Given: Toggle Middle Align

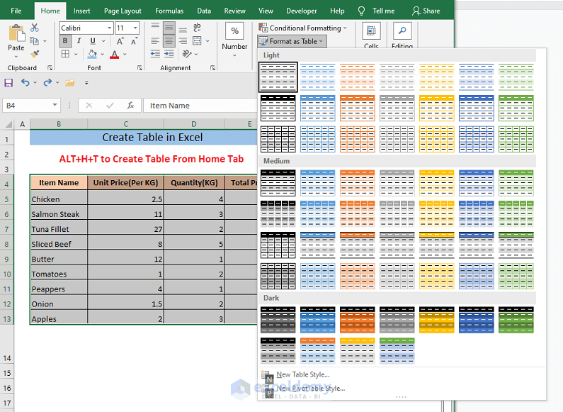Looking at the screenshot, I should click(169, 28).
